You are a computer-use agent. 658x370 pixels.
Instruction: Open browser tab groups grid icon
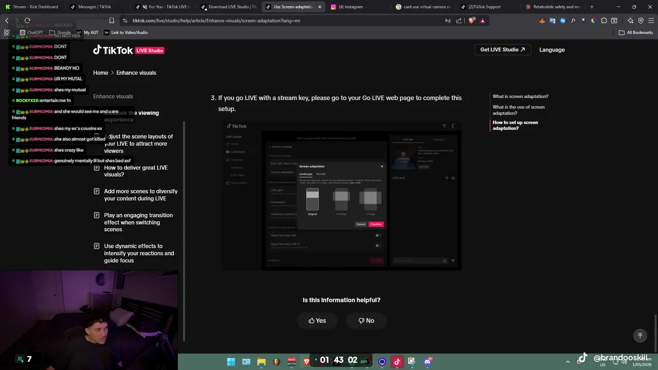coord(7,32)
